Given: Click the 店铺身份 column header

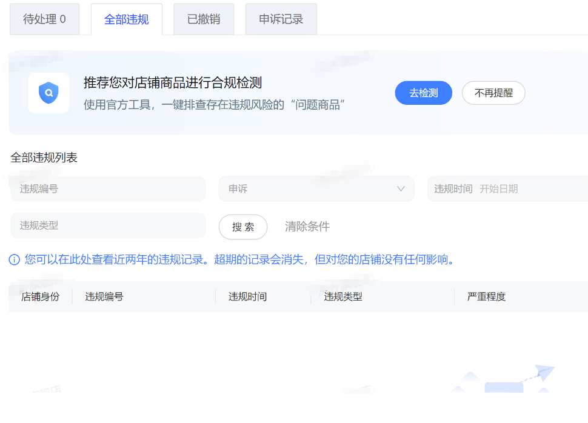Looking at the screenshot, I should coord(40,297).
